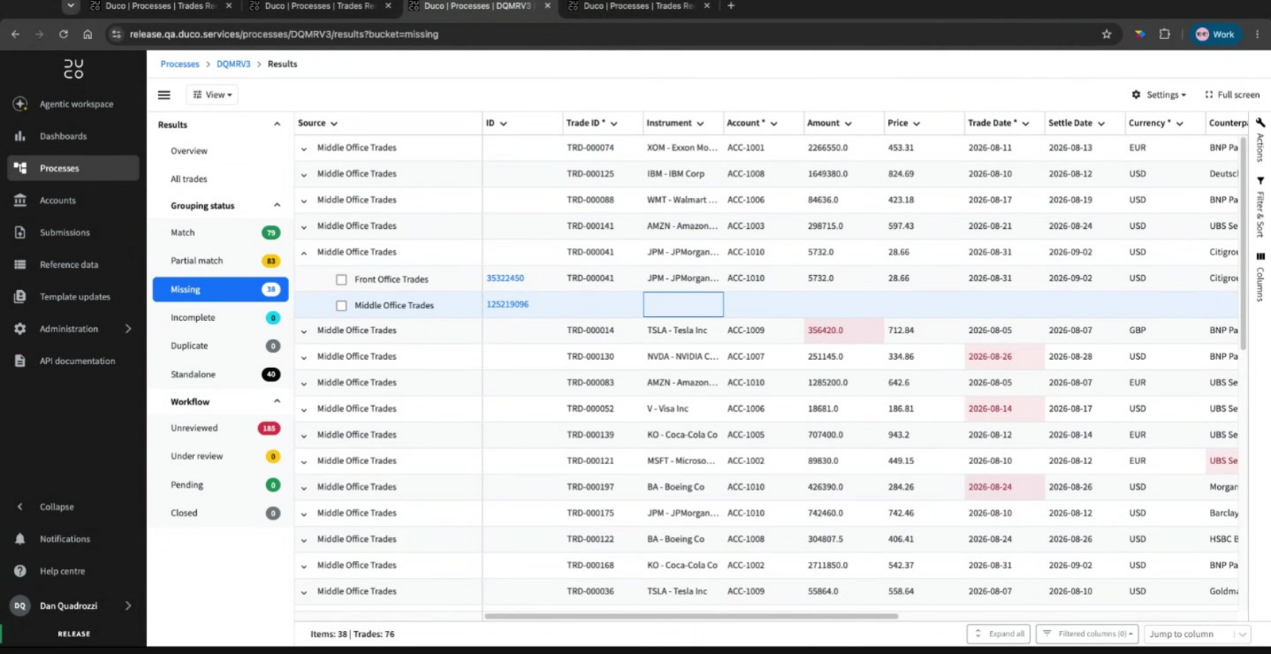Open a new browser tab
1271x654 pixels.
tap(731, 6)
